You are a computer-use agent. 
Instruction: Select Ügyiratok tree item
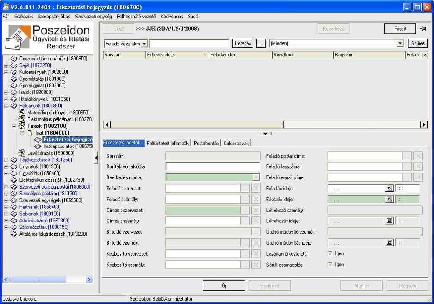(x=39, y=166)
